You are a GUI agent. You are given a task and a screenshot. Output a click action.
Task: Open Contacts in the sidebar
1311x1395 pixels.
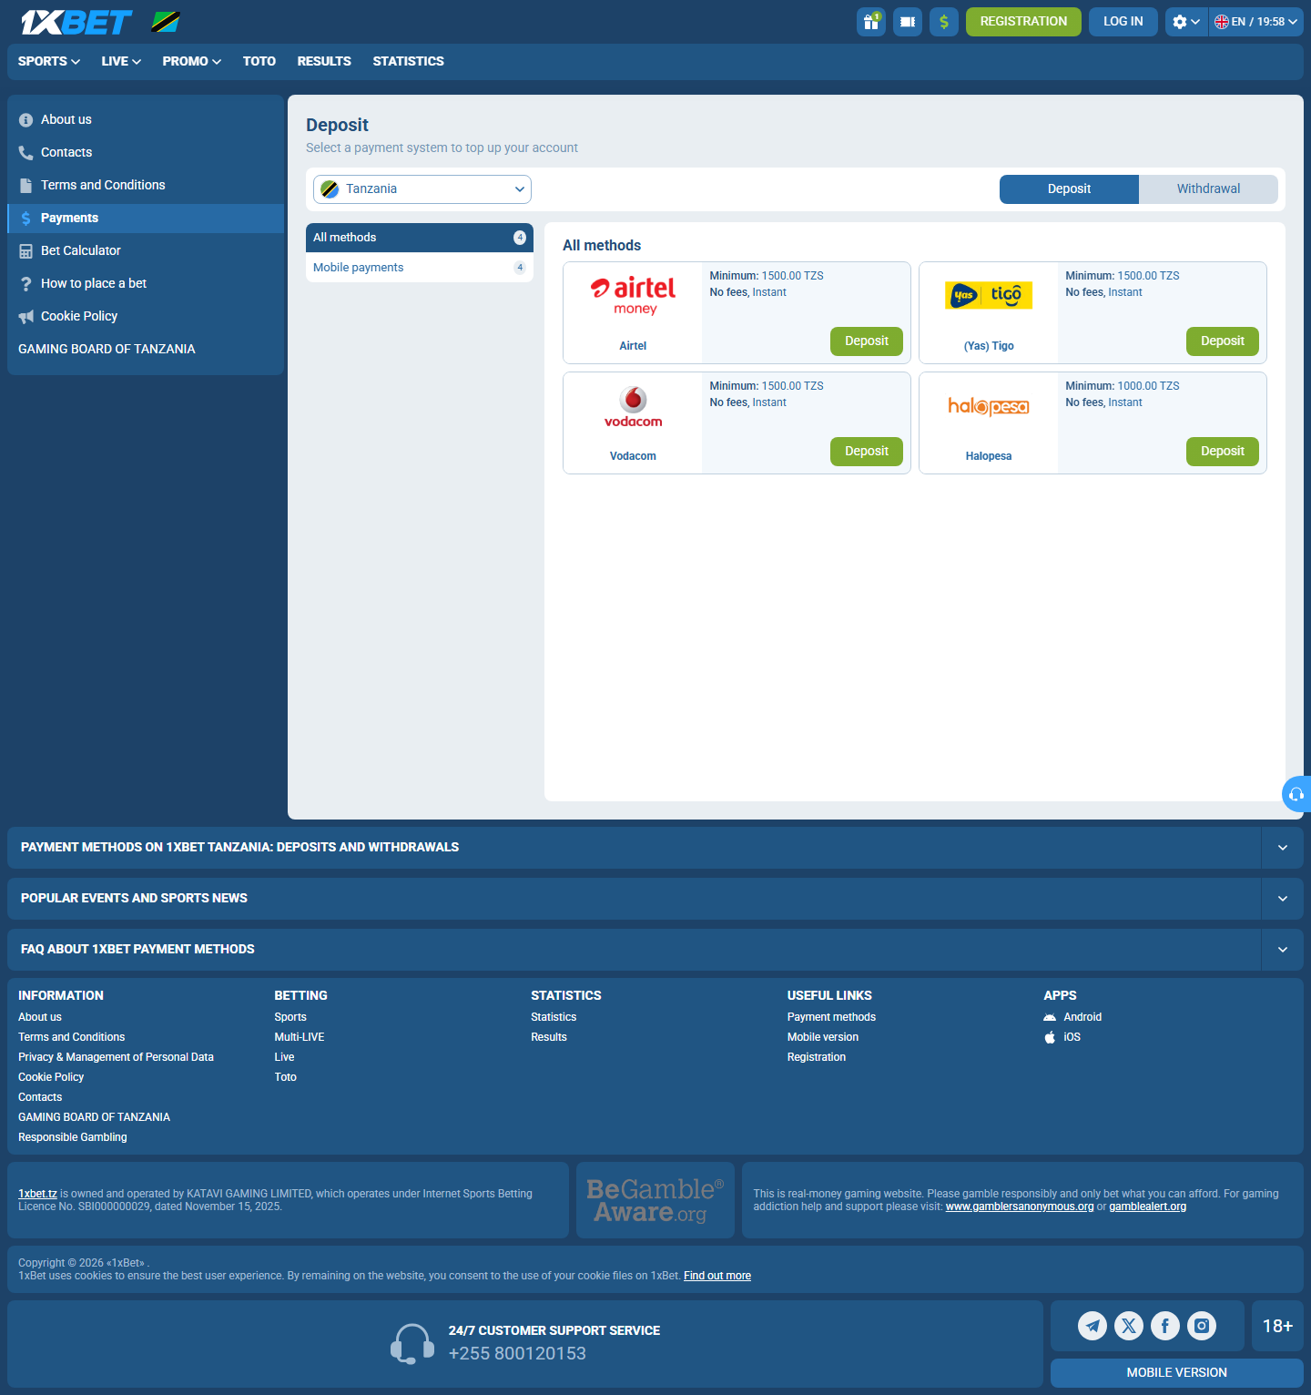[x=146, y=152]
